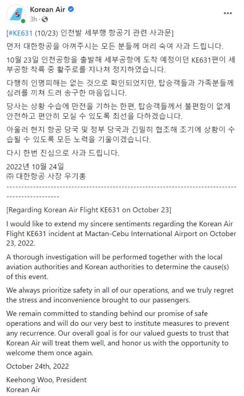Click the paragraph mentioning Mactan-Cebu International Airport

pos(121,234)
